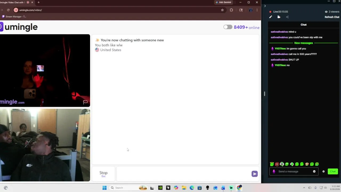Viewport: 341px width, 192px height.
Task: Click the Stop button
Action: click(x=103, y=174)
